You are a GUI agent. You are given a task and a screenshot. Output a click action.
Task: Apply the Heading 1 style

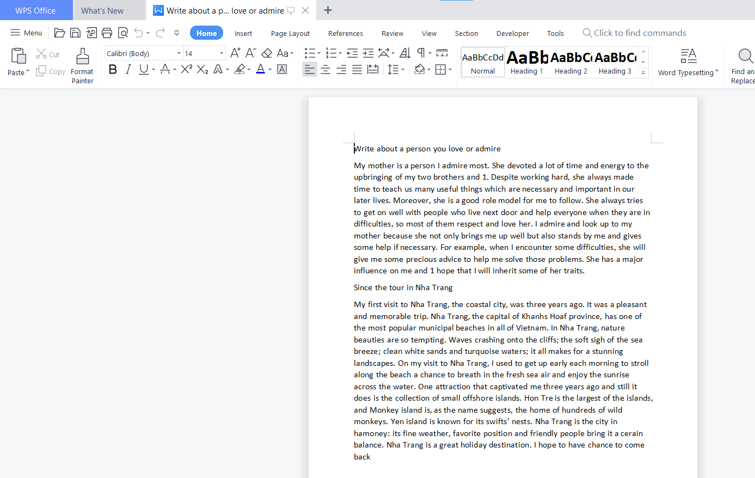tap(526, 62)
